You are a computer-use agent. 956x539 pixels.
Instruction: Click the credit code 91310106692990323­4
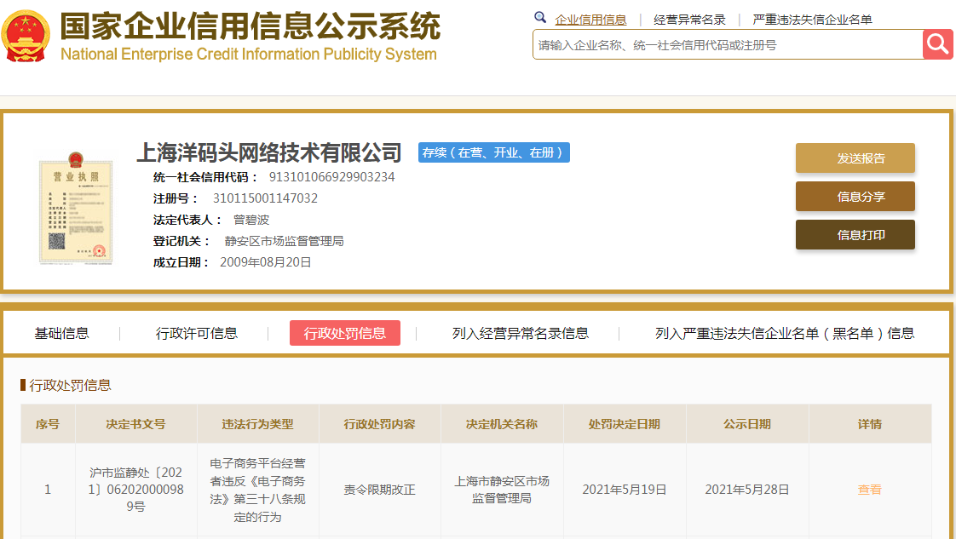click(x=331, y=177)
